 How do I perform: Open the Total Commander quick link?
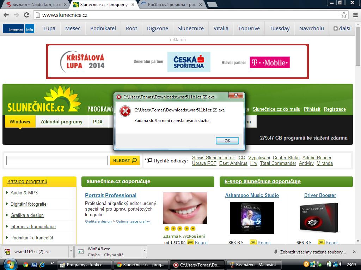278,163
